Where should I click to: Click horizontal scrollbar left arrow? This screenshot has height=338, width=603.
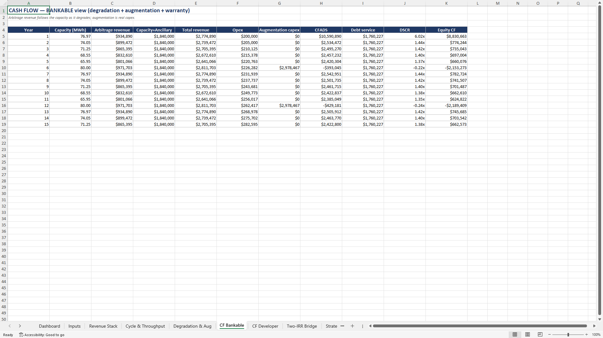point(370,326)
